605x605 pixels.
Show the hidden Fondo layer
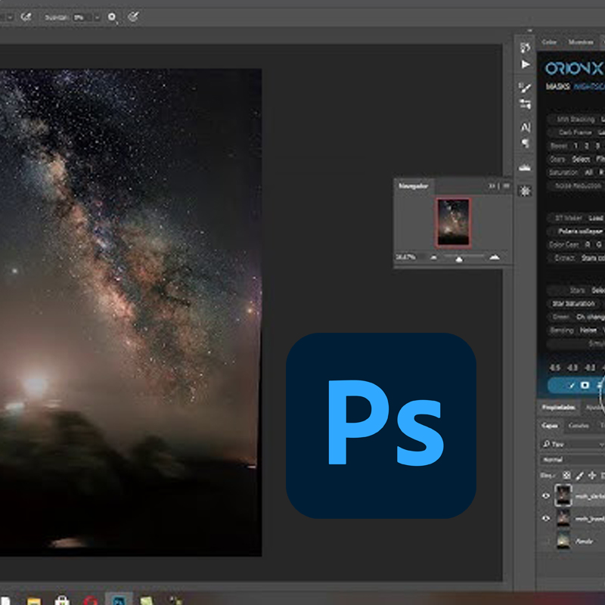pos(546,541)
